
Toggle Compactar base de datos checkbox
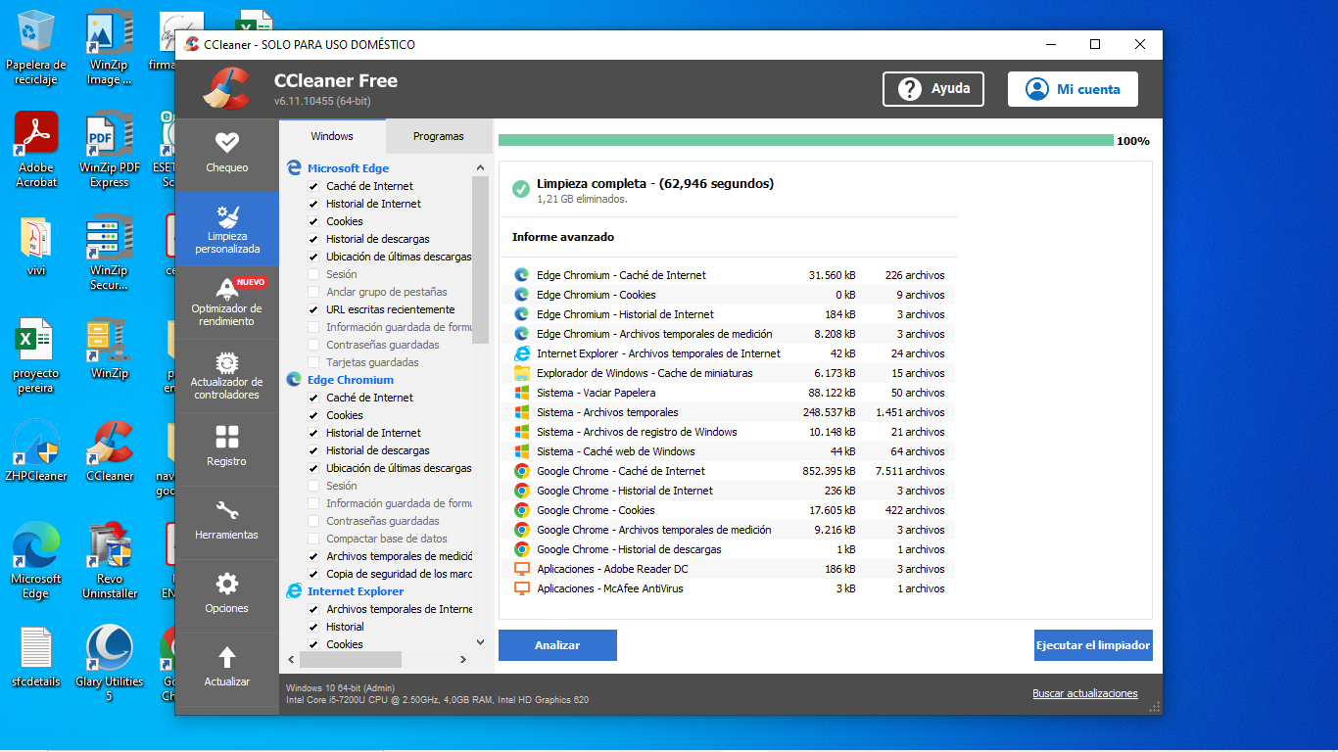[313, 539]
